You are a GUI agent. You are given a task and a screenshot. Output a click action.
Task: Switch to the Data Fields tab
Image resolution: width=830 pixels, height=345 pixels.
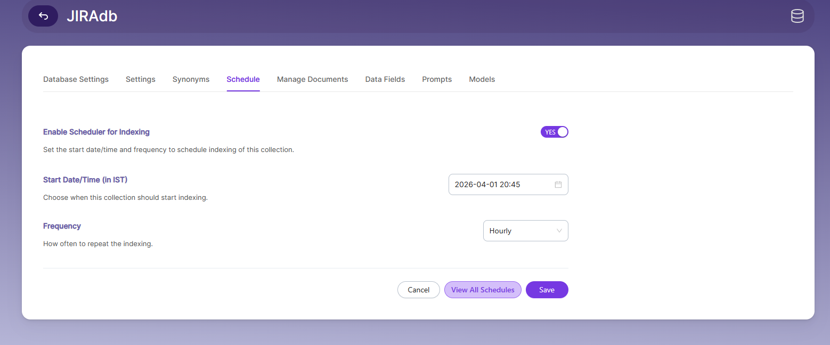point(385,79)
